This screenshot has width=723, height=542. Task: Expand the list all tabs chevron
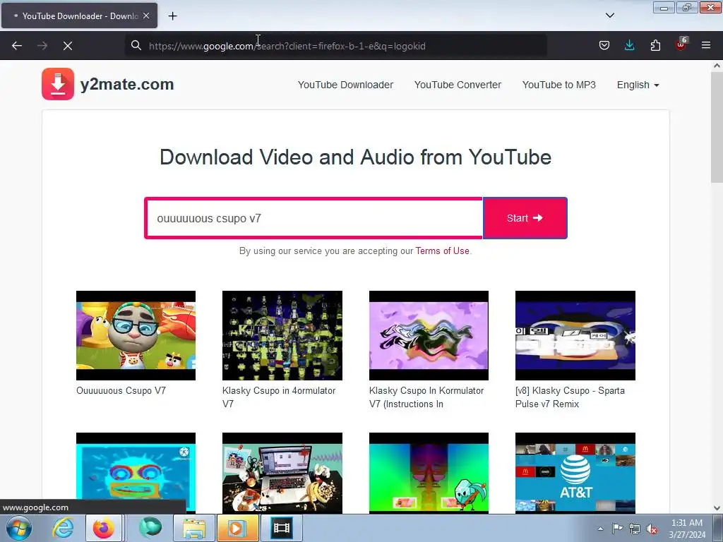pos(609,16)
